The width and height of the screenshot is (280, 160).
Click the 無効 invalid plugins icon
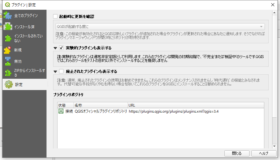point(8,61)
